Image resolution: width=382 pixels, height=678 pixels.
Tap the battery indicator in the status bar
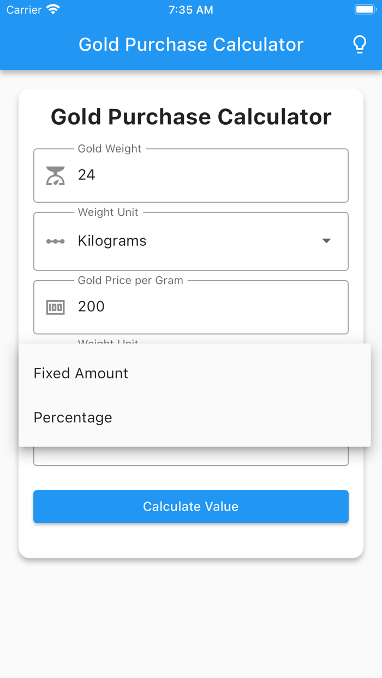click(365, 9)
